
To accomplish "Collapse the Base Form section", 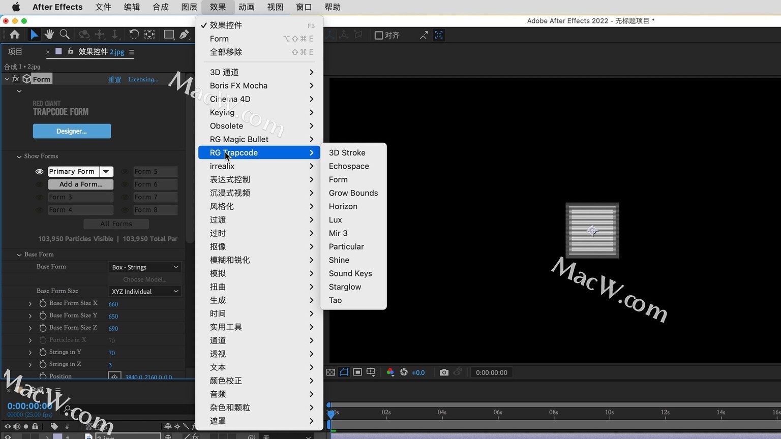I will 19,255.
